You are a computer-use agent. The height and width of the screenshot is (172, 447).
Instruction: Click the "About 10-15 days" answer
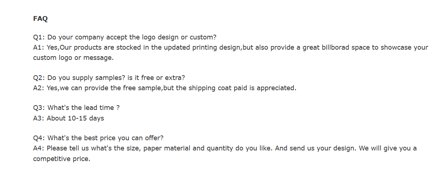click(x=75, y=118)
